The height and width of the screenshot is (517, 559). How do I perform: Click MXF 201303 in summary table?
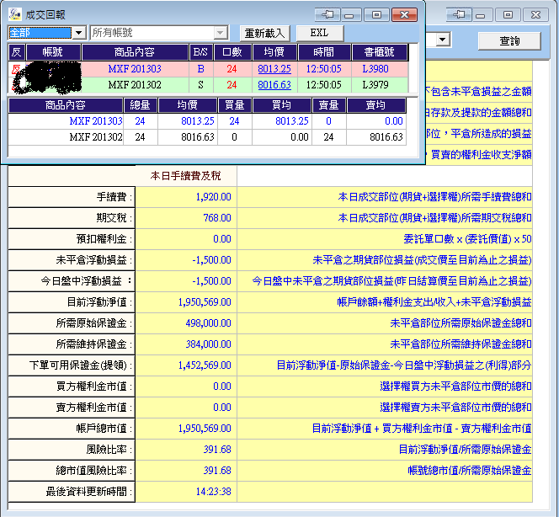pyautogui.click(x=95, y=121)
